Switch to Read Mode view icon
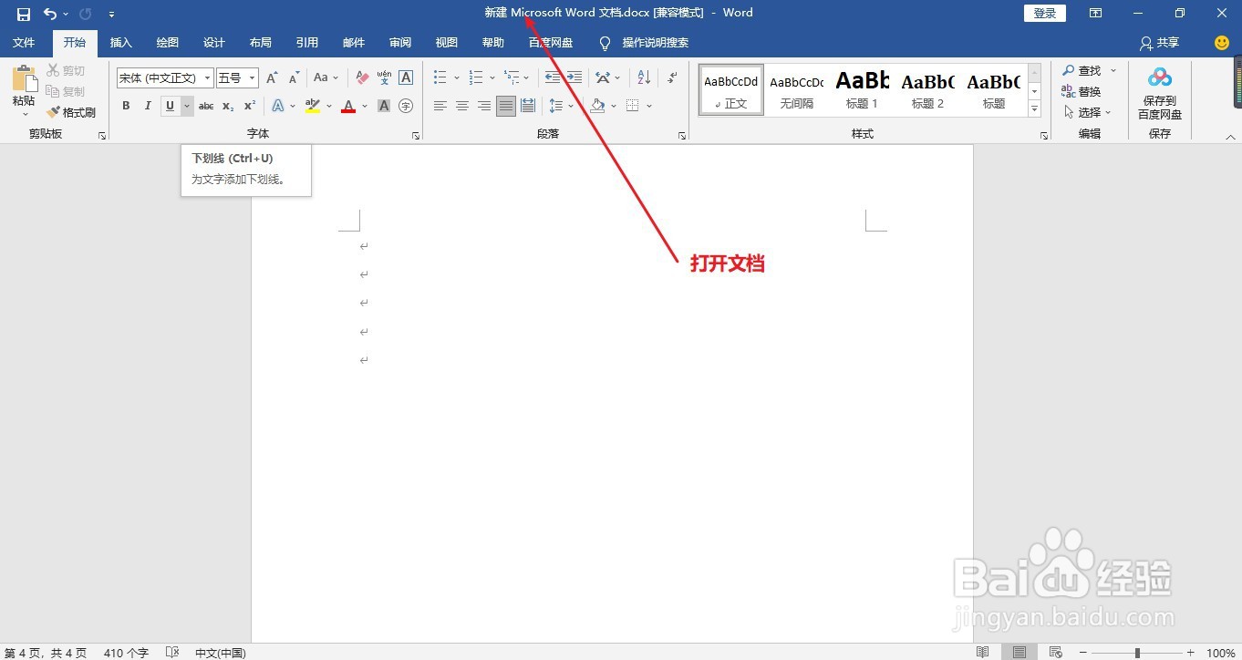Screen dimensions: 1242x660 click(983, 653)
